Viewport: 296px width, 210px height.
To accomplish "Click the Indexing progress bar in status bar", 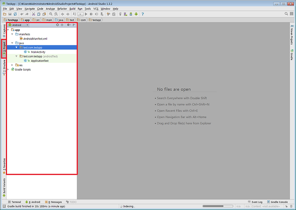I will pyautogui.click(x=217, y=206).
